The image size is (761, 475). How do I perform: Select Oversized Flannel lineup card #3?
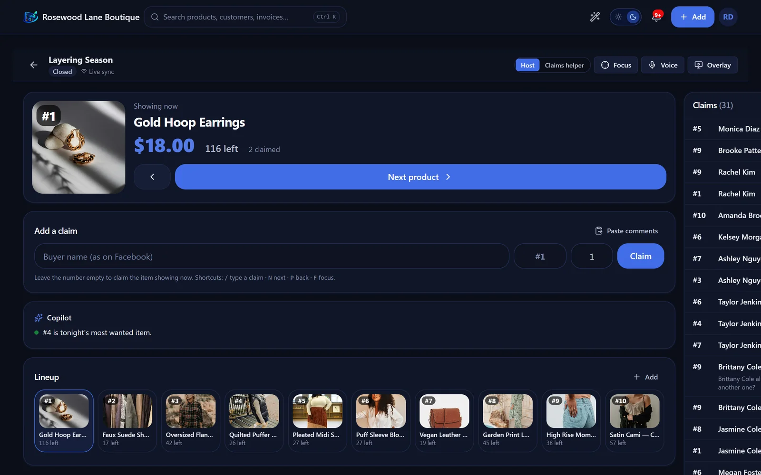pos(191,421)
